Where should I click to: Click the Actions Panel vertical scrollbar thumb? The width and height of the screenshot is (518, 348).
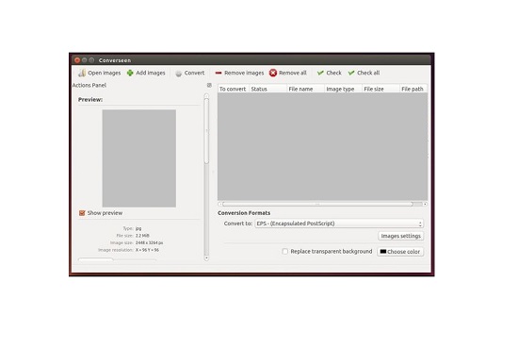(206, 131)
